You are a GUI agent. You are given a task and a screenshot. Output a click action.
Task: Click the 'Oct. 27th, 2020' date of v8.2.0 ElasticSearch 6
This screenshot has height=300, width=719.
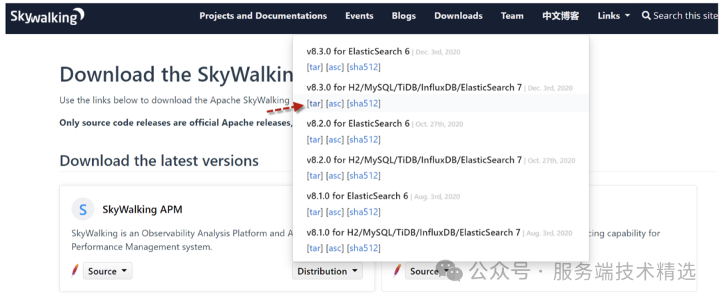pos(440,124)
